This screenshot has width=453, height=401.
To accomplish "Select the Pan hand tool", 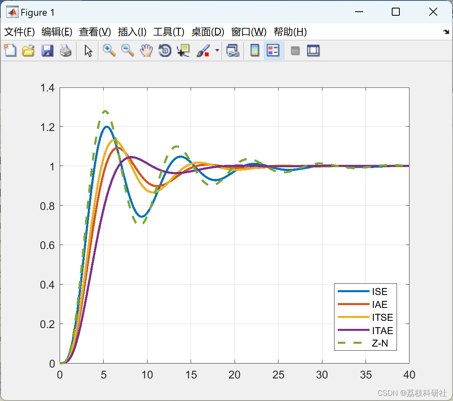I will (146, 50).
